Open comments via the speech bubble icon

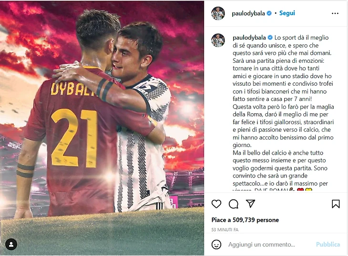point(234,204)
